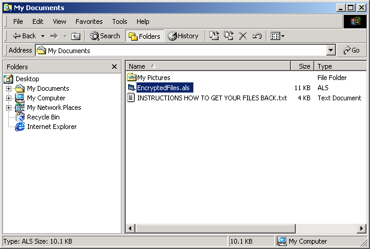This screenshot has height=249, width=370.
Task: Open the Views dropdown button
Action: [x=278, y=36]
